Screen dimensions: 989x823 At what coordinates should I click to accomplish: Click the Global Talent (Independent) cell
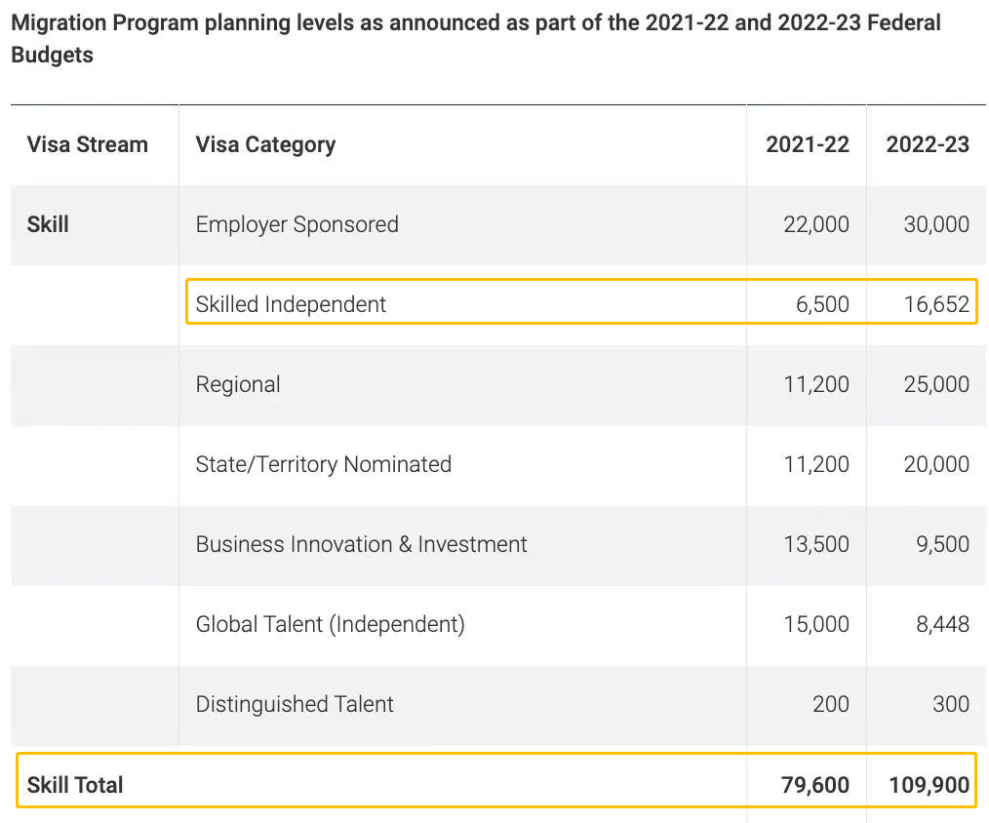(x=330, y=625)
